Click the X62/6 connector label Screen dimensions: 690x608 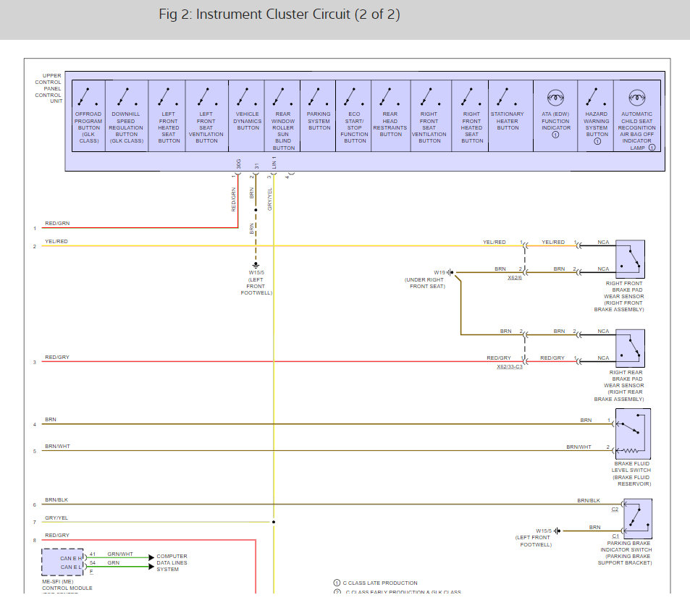(x=514, y=278)
